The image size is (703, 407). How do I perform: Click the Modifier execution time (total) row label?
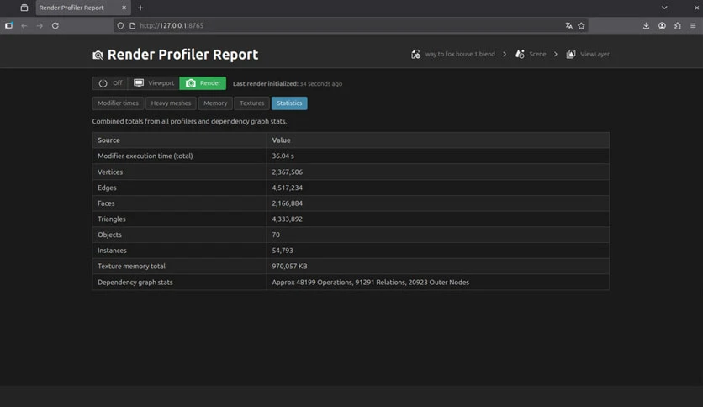[x=145, y=156]
